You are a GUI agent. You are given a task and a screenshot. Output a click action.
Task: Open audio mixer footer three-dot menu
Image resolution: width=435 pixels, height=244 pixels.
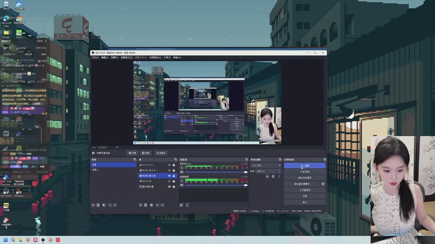187,205
